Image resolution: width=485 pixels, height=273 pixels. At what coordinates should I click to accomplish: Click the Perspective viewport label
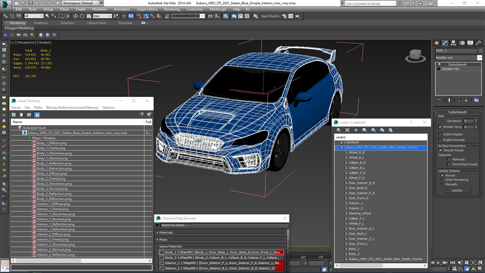pos(26,42)
